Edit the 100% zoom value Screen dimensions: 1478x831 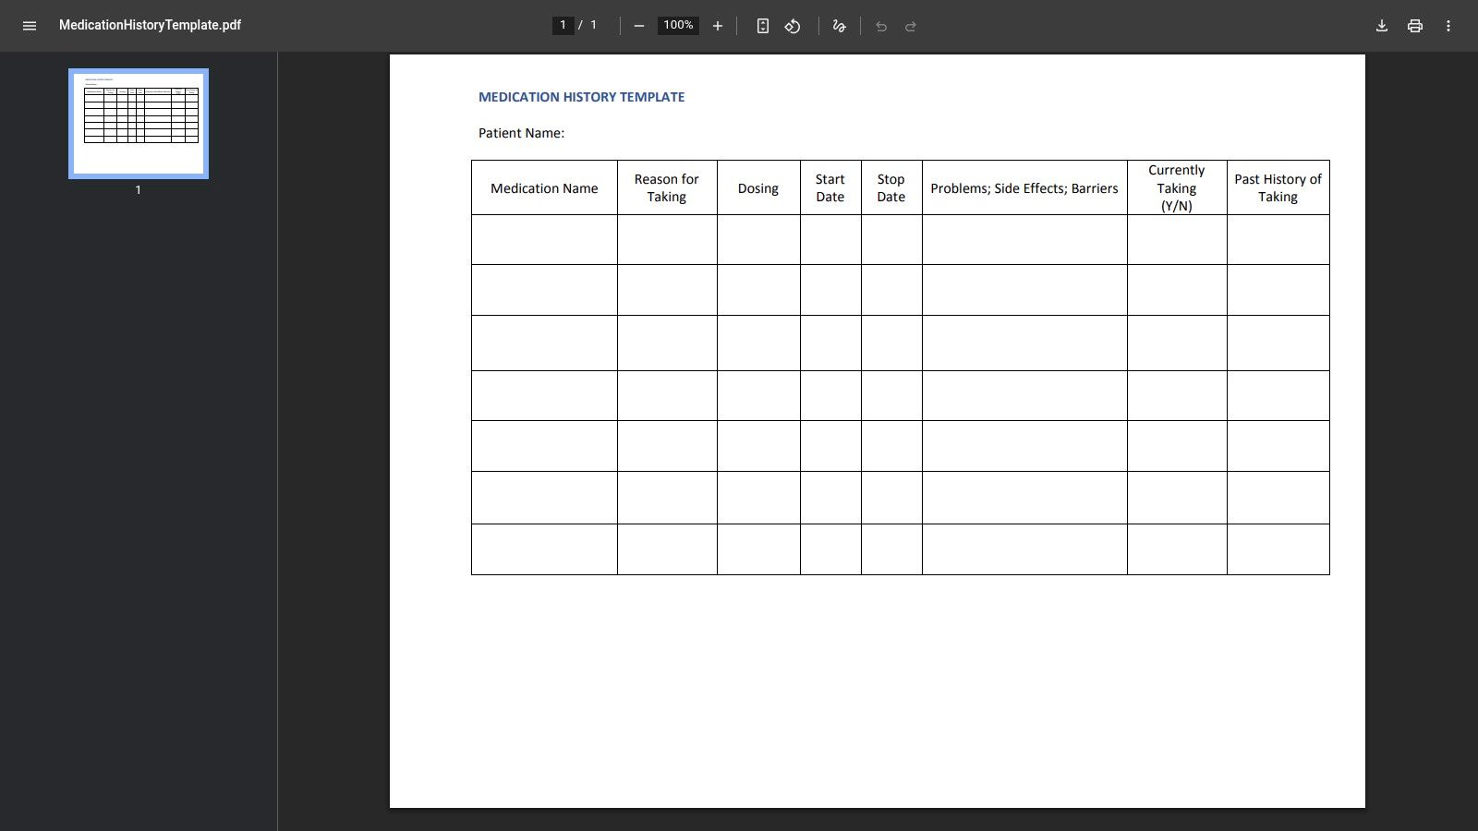click(x=677, y=25)
